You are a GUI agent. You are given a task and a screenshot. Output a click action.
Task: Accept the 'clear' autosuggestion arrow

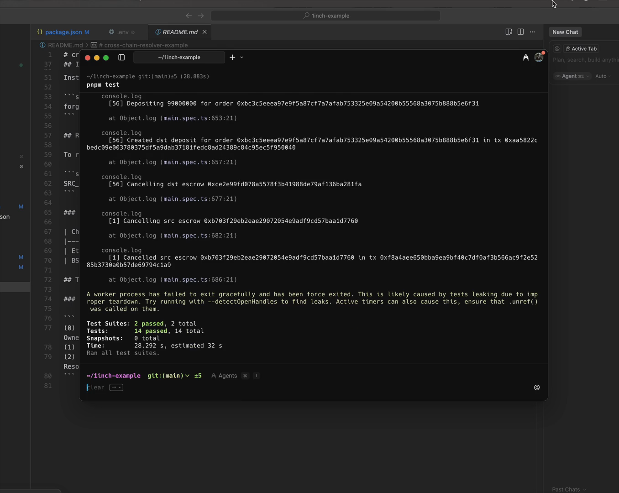[x=116, y=388]
